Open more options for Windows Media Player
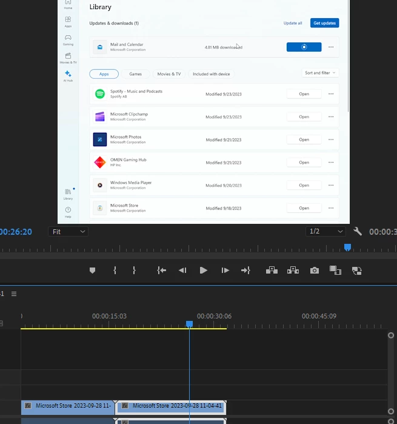Screen dimensions: 397x424 331,186
